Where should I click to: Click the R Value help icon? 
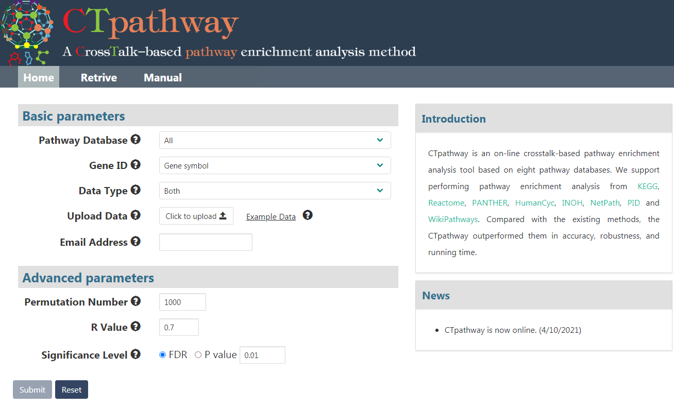[136, 326]
